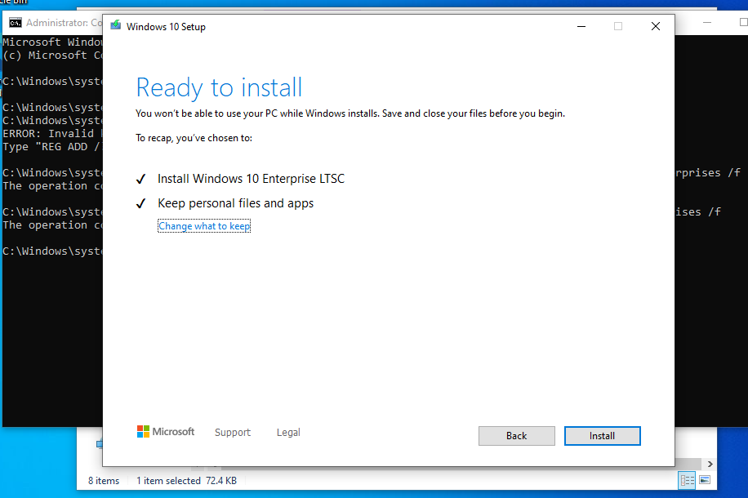The height and width of the screenshot is (498, 748).
Task: Go back with the Back button
Action: 517,435
